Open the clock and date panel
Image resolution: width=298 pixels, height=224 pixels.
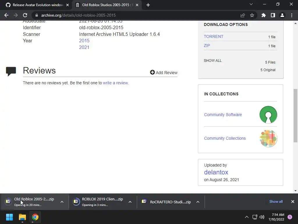point(276,217)
